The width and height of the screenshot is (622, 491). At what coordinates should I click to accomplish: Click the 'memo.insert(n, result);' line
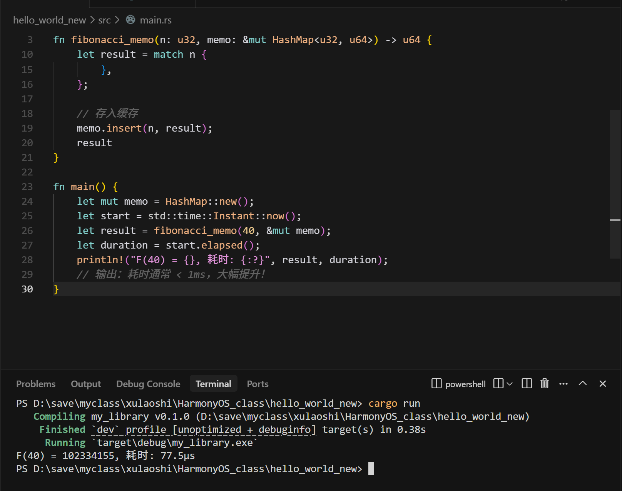click(x=144, y=128)
